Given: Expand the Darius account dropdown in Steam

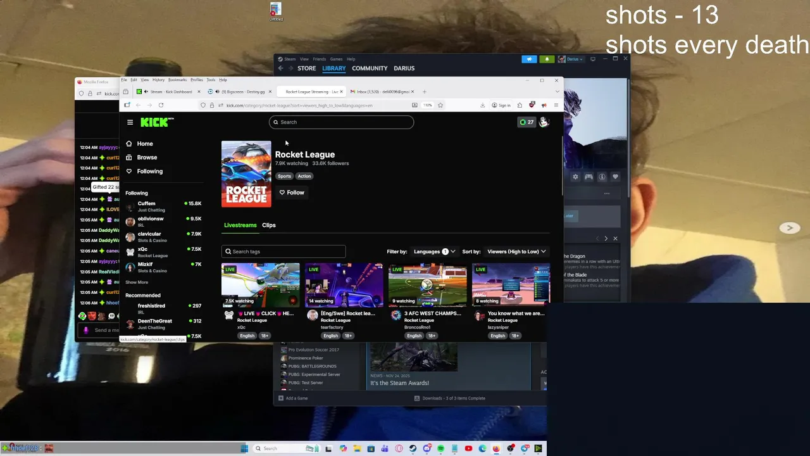Looking at the screenshot, I should tap(571, 59).
